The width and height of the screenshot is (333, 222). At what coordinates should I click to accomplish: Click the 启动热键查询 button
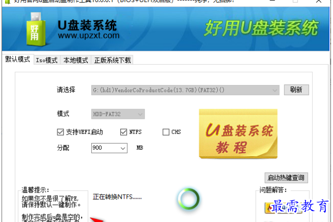286,177
